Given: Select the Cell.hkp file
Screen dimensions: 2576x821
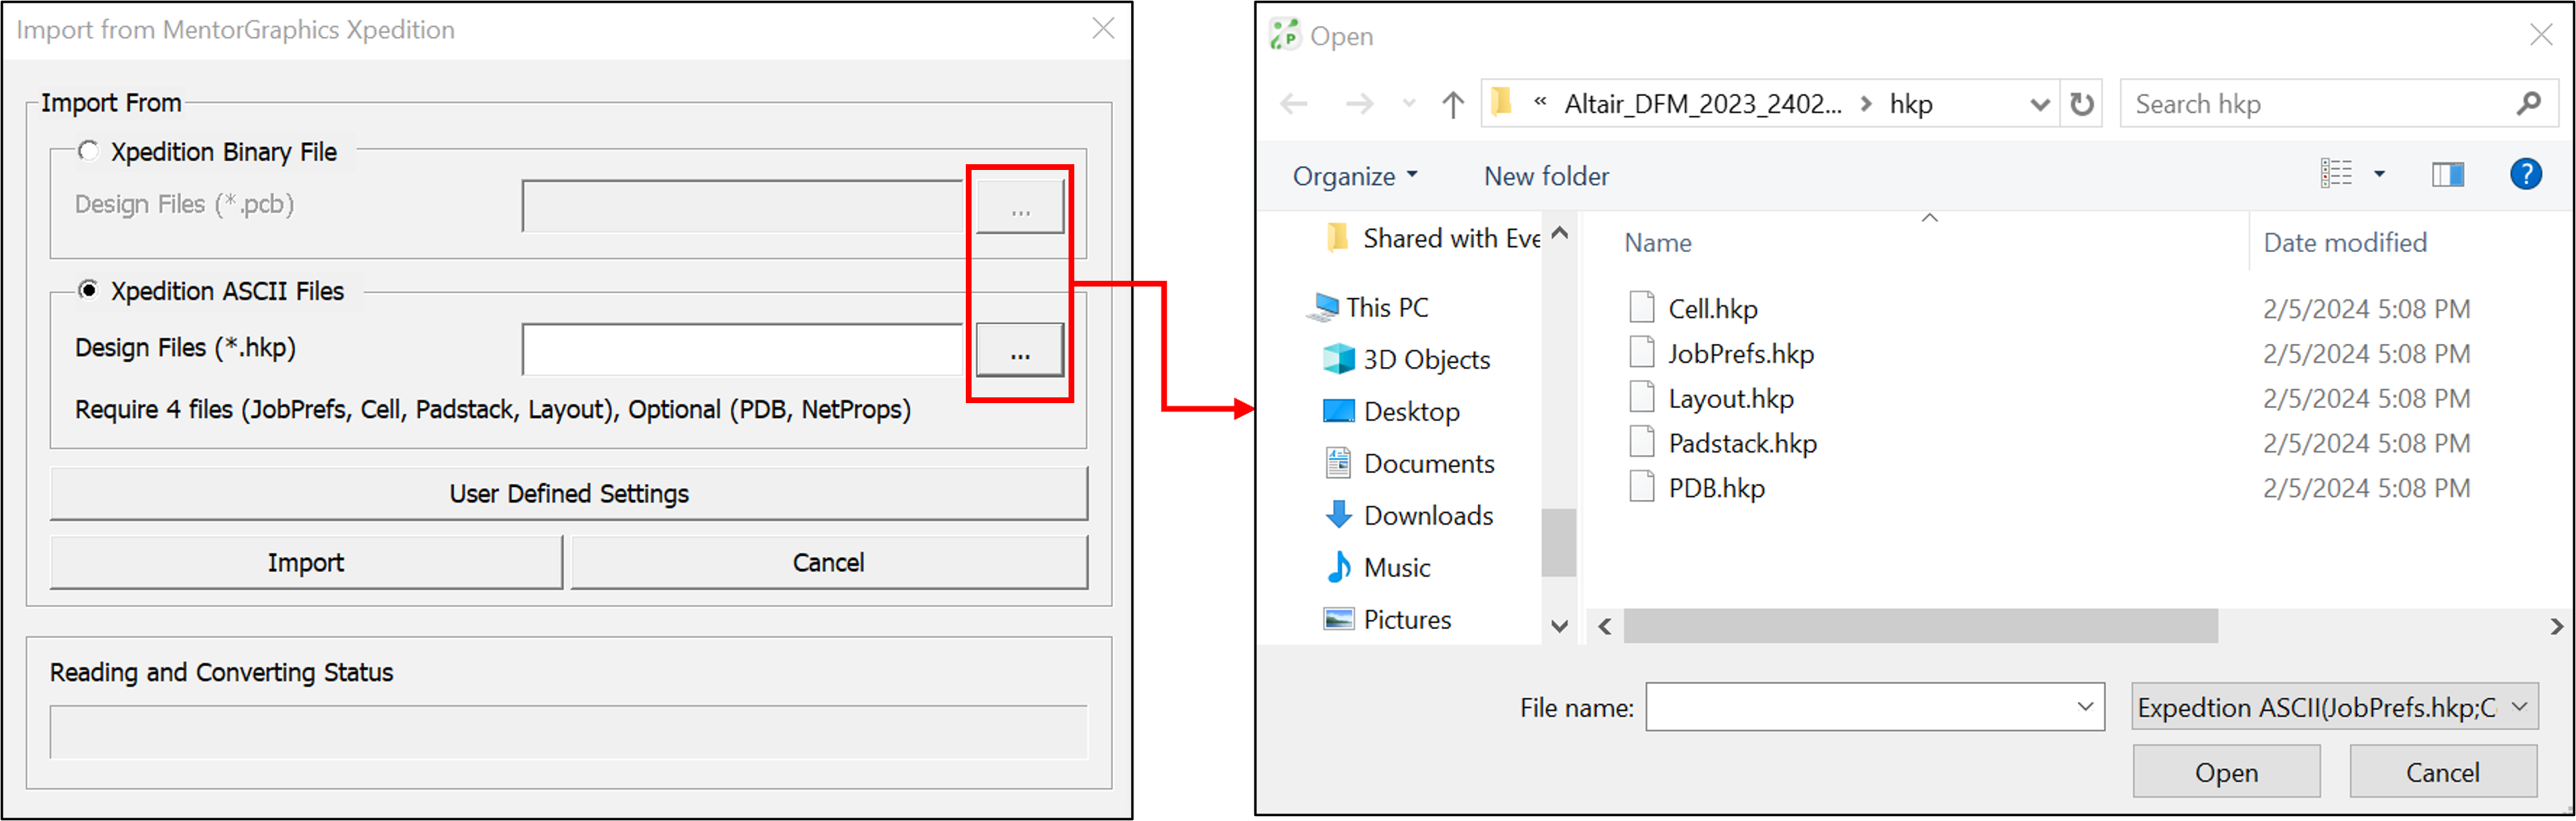Looking at the screenshot, I should click(x=1712, y=309).
